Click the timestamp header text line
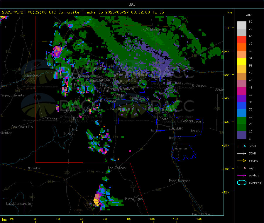Viewport: 264px width, 223px height. [x=83, y=12]
